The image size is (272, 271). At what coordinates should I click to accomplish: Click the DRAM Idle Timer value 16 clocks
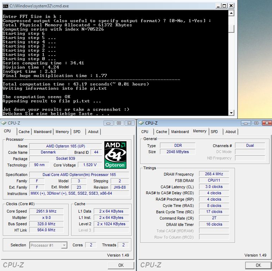point(214,224)
